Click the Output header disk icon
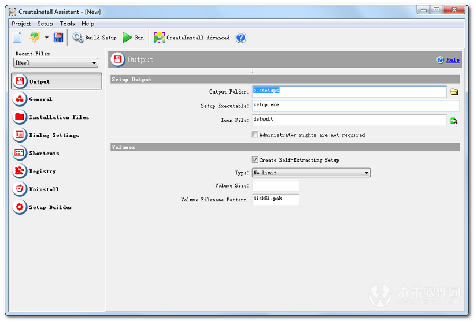 (x=118, y=59)
